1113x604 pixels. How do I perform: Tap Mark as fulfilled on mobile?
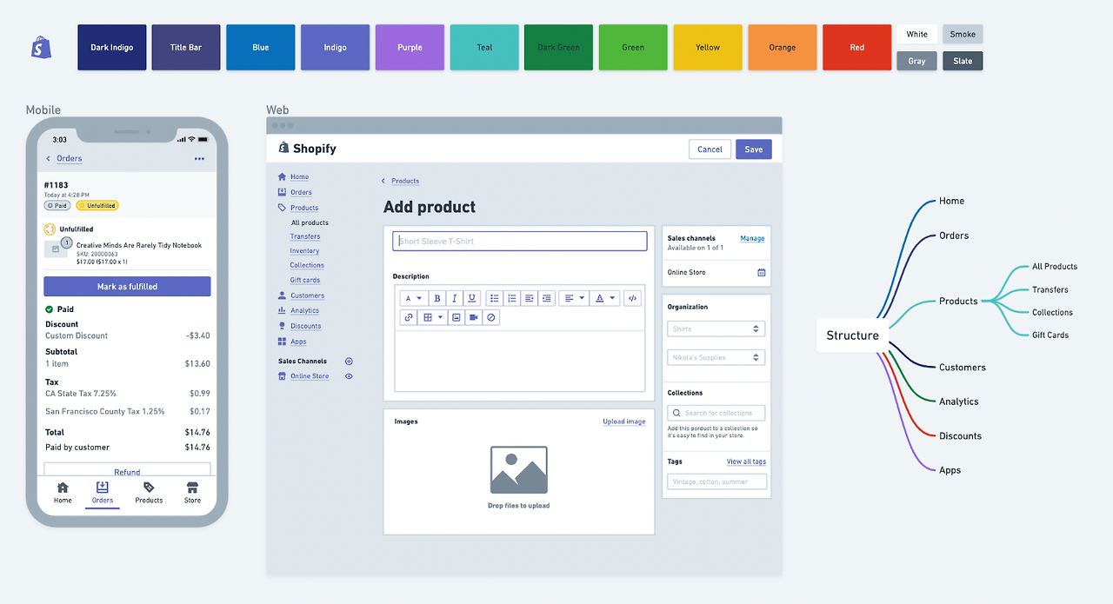tap(127, 286)
